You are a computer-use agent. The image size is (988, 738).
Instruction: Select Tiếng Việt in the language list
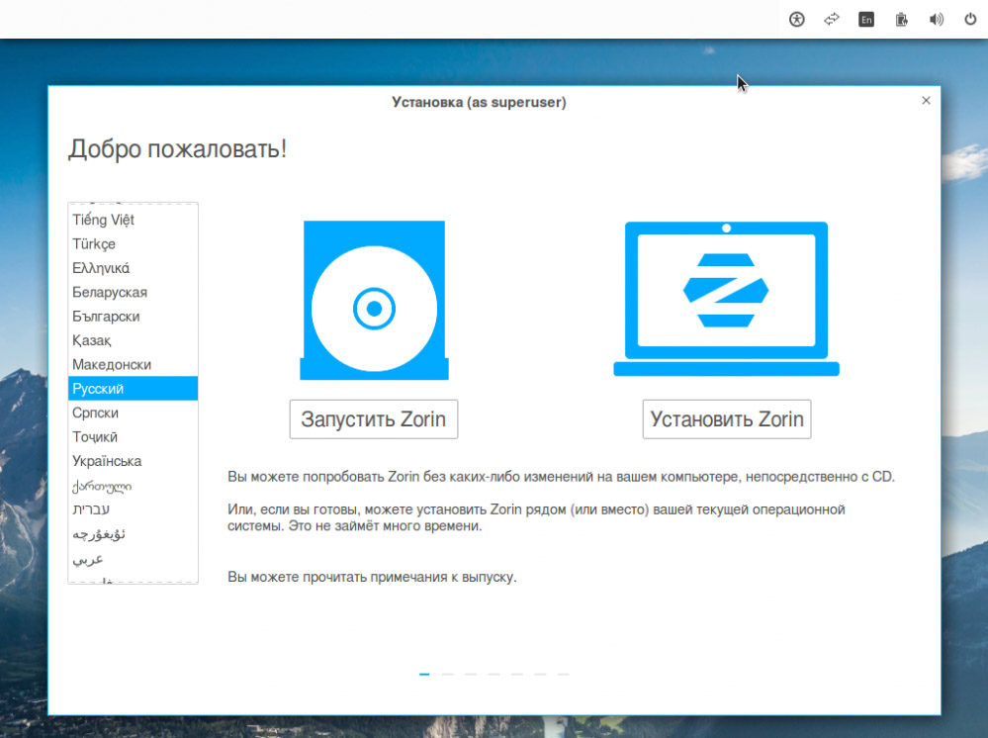tap(133, 220)
